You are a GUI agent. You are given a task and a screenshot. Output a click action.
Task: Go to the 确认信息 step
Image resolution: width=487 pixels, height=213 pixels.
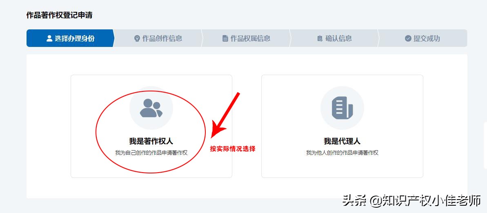(334, 38)
